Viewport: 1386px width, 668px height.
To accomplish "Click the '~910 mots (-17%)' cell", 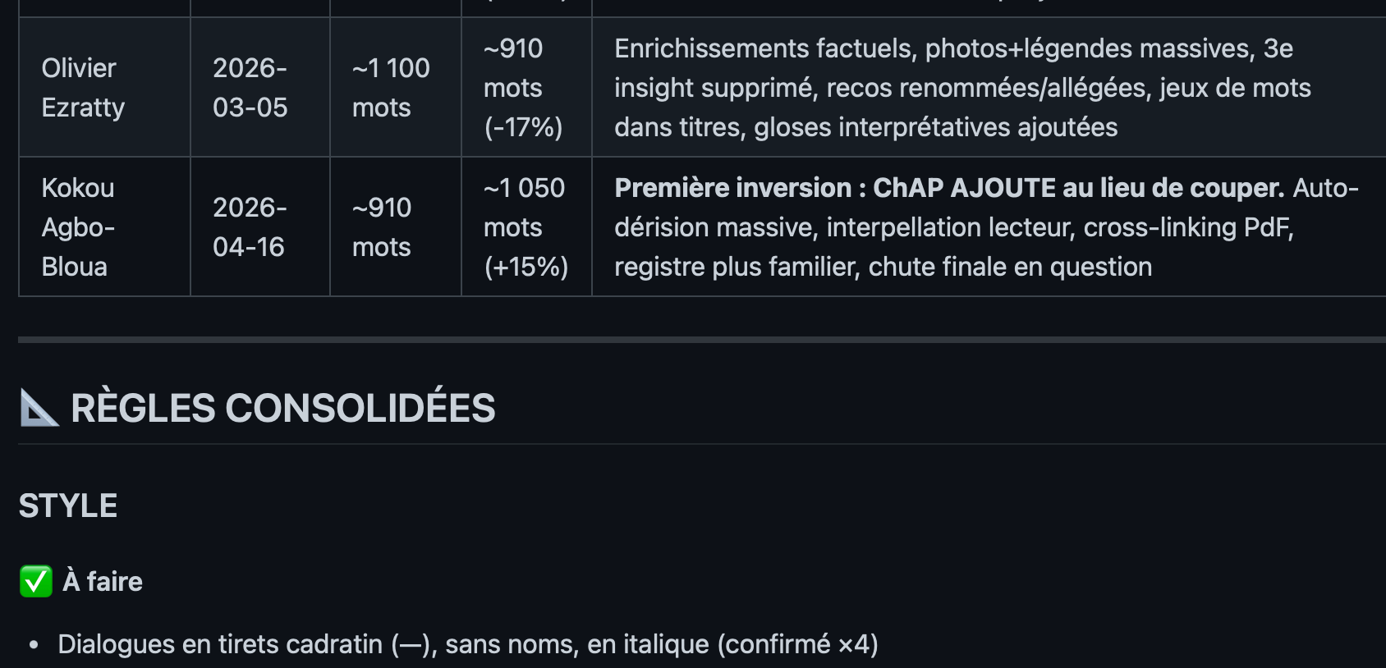I will point(527,88).
